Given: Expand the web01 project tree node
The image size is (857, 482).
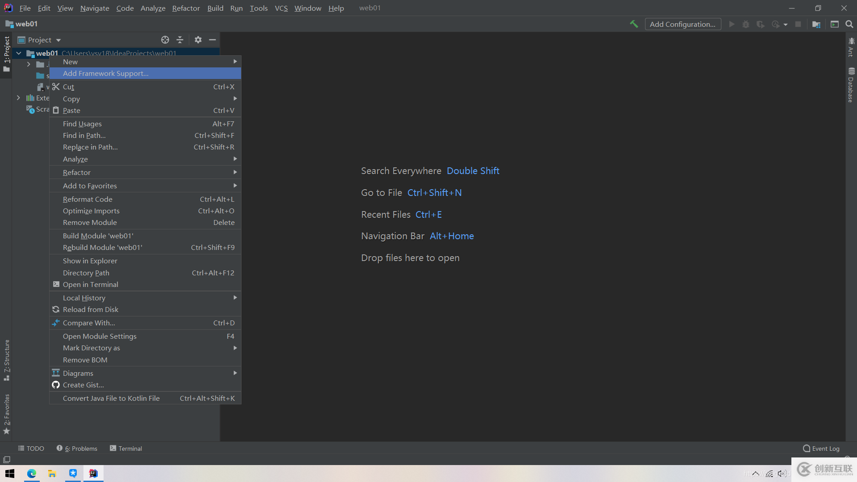Looking at the screenshot, I should pos(20,53).
